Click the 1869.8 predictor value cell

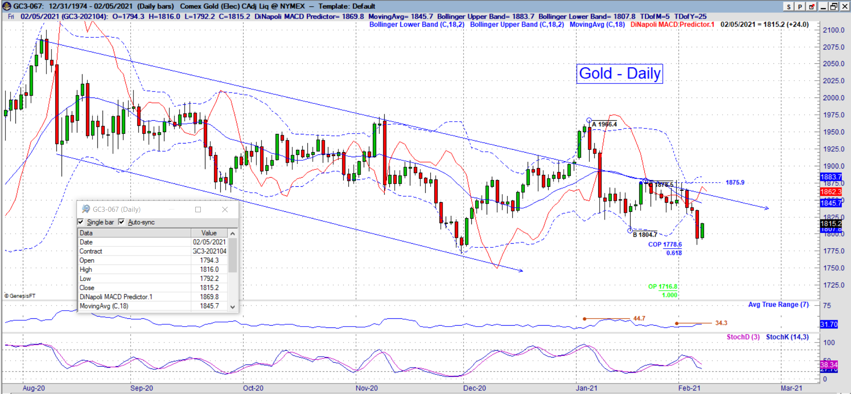click(x=209, y=297)
